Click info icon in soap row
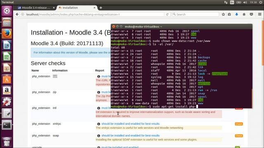The height and width of the screenshot is (148, 264). [x=99, y=136]
